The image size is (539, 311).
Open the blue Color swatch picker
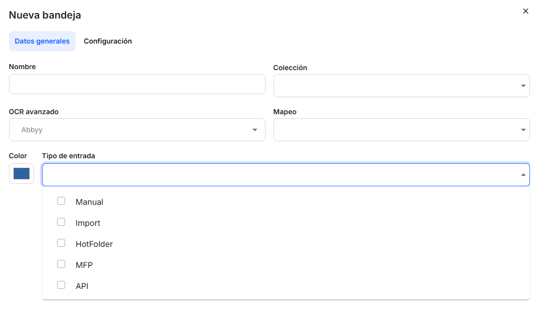click(x=22, y=174)
